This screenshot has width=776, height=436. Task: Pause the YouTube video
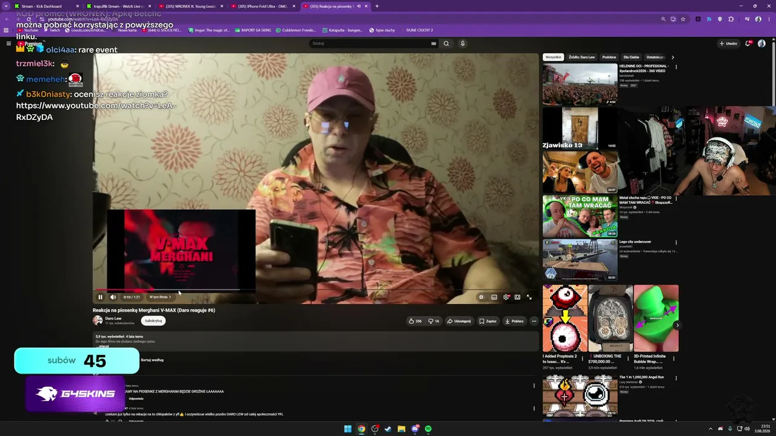pyautogui.click(x=101, y=297)
